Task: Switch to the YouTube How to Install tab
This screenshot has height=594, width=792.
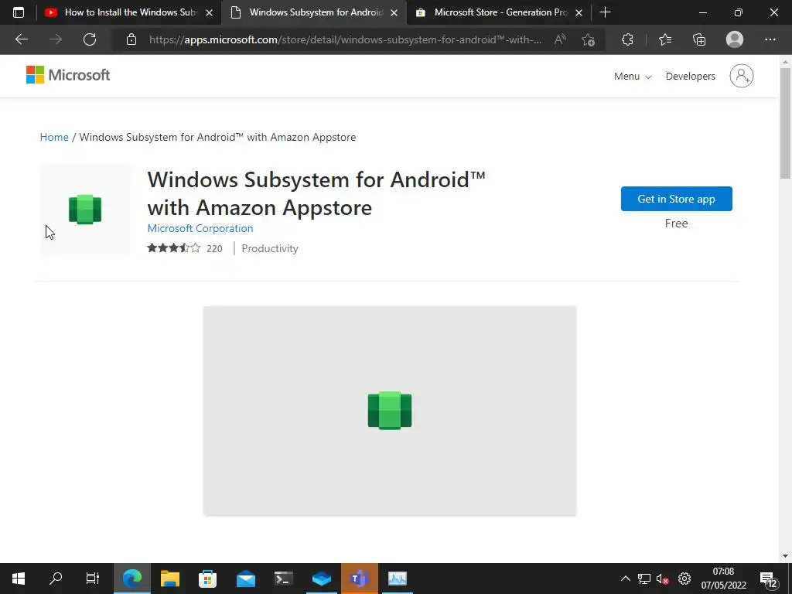Action: [121, 12]
